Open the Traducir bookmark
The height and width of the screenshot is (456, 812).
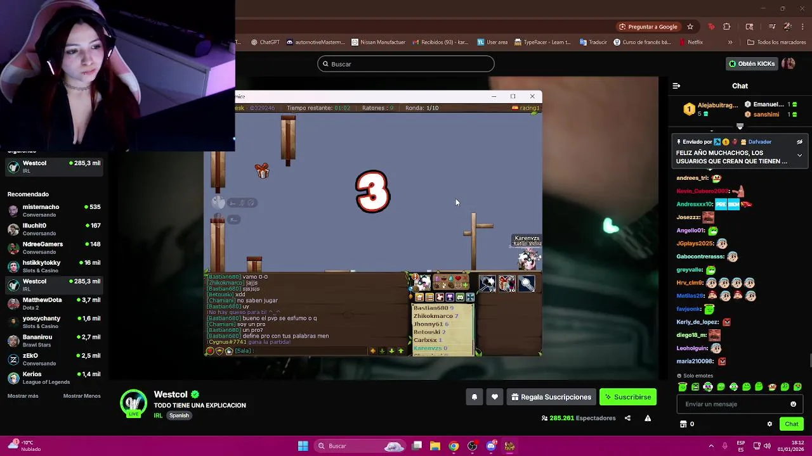593,42
